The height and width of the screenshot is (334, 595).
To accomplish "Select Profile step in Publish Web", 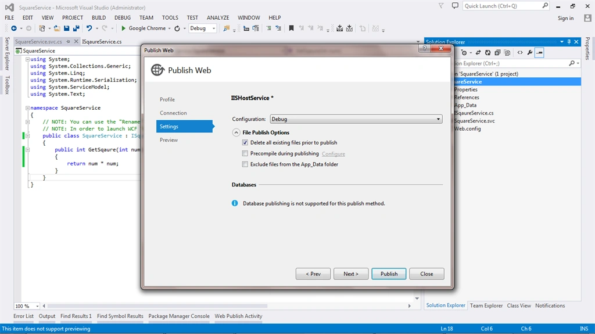I will click(167, 99).
